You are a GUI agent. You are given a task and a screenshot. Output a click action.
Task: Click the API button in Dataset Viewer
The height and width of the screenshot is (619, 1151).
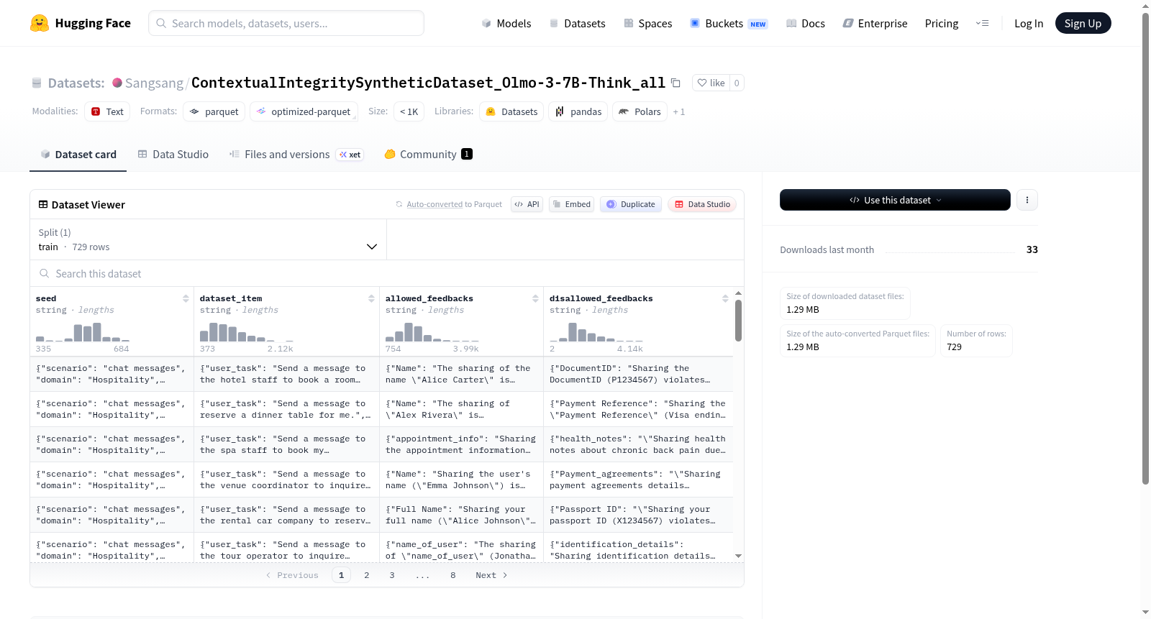click(527, 204)
